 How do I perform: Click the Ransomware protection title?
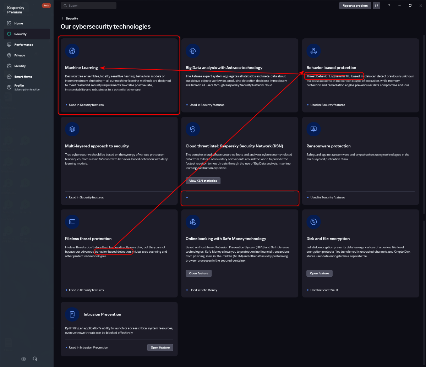tap(328, 146)
